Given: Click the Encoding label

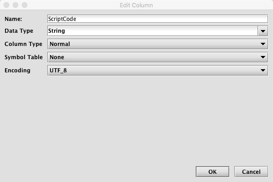Looking at the screenshot, I should (x=17, y=71).
